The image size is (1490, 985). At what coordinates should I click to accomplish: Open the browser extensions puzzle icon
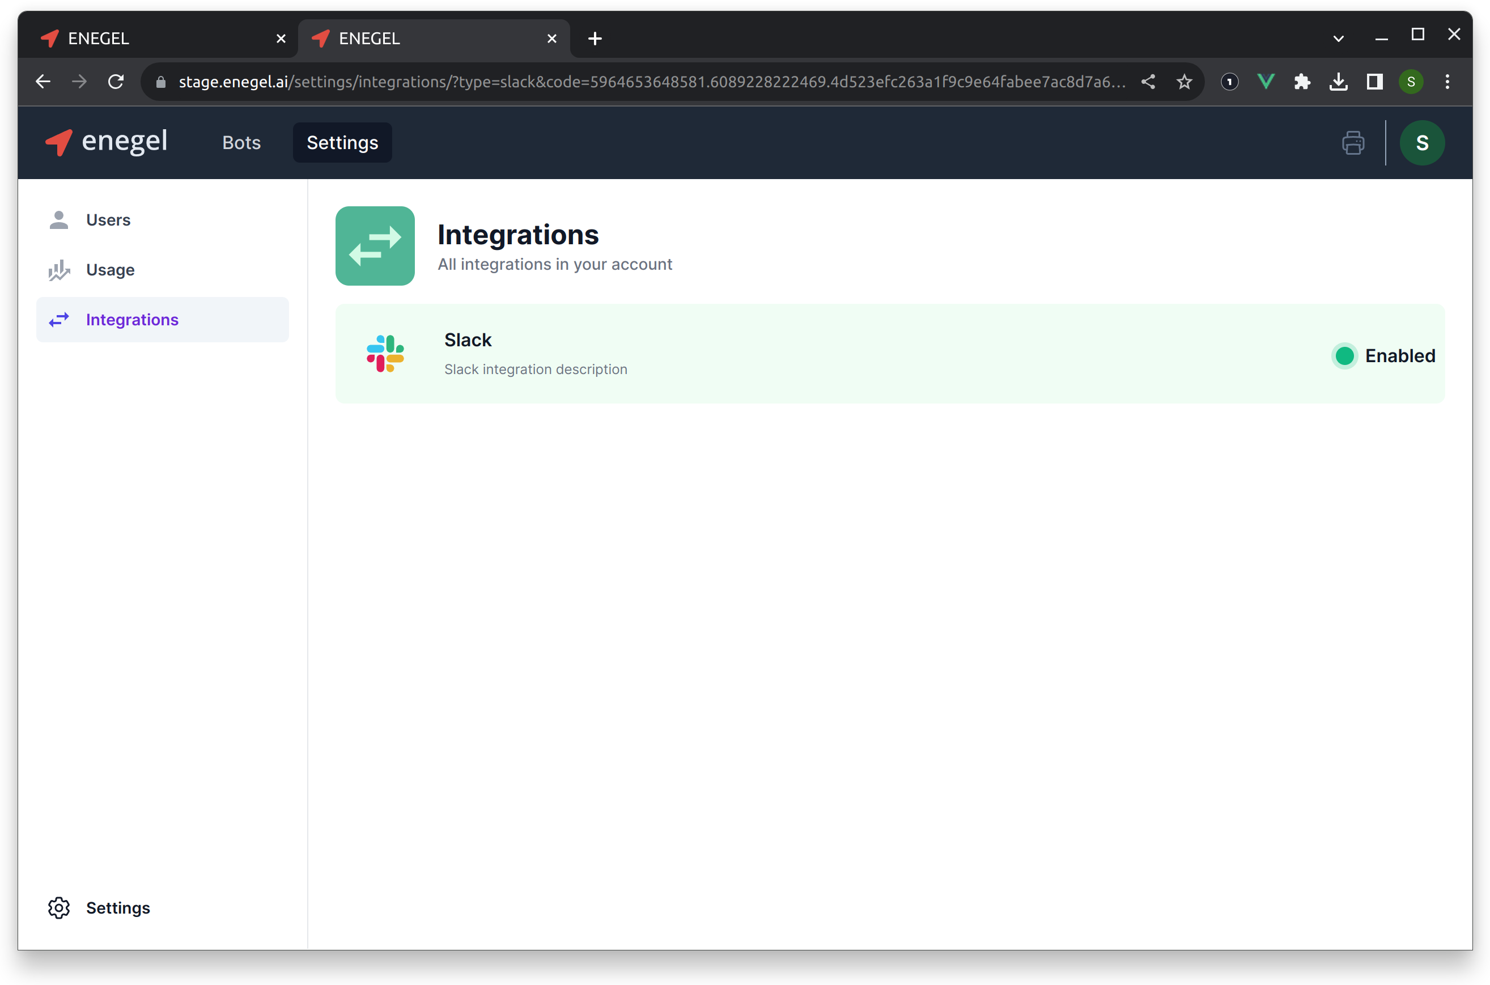[1302, 81]
